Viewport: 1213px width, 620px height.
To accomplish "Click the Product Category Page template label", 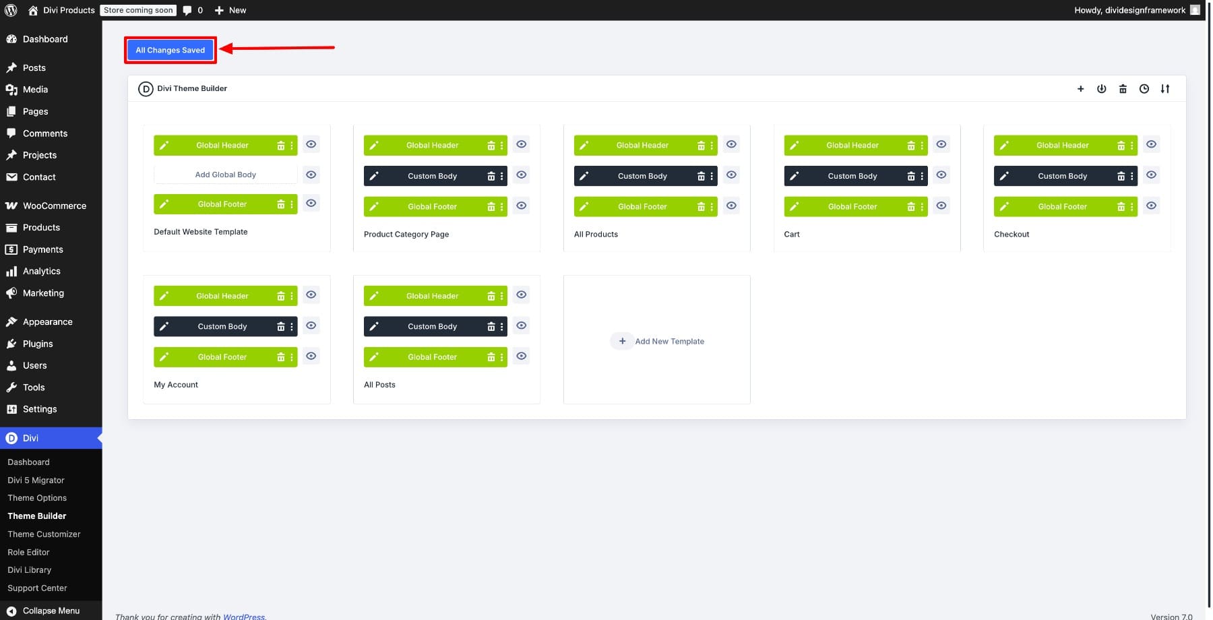I will 406,235.
